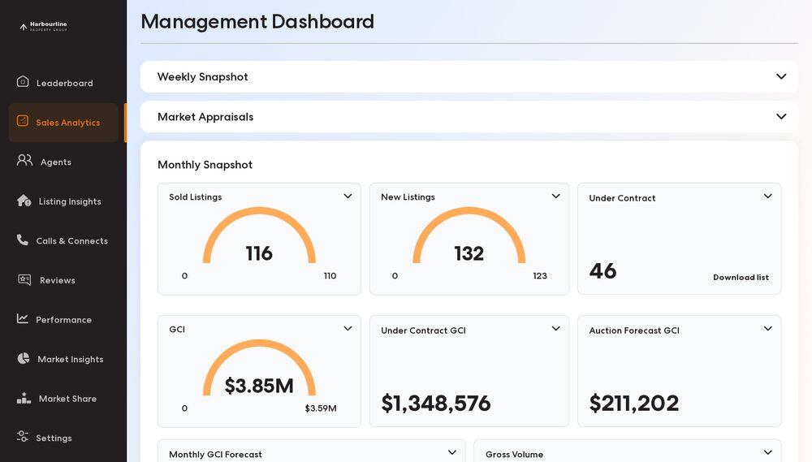This screenshot has height=462, width=812.
Task: Click the Management Dashboard title
Action: [x=257, y=22]
